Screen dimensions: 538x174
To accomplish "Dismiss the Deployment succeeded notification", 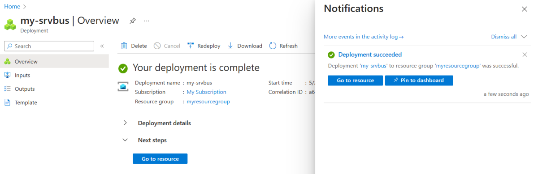I will [x=525, y=55].
